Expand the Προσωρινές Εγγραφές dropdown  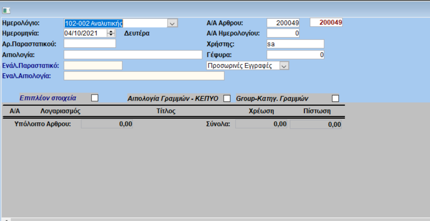[x=284, y=66]
